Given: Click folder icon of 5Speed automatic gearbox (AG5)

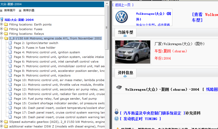Looking at the screenshot, I should click(x=6, y=122).
